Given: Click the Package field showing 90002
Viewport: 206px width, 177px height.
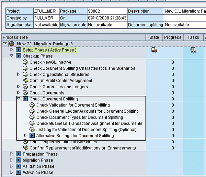Looking at the screenshot, I should point(106,11).
